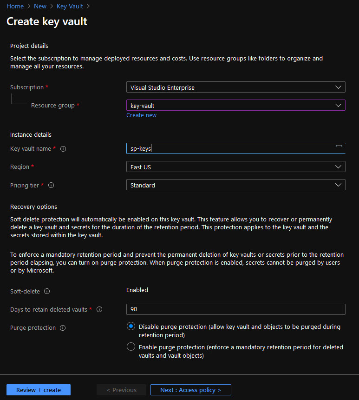Click info icon beside Pricing tier
Screen dimensions: 359x400
coord(51,185)
